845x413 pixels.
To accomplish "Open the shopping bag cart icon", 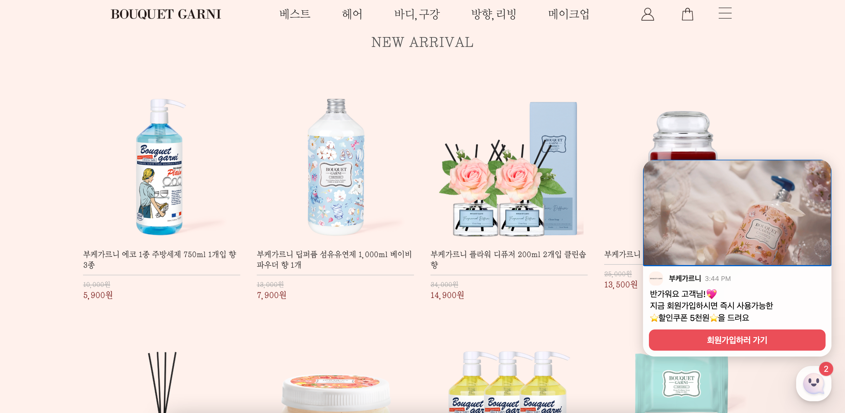I will (x=687, y=14).
